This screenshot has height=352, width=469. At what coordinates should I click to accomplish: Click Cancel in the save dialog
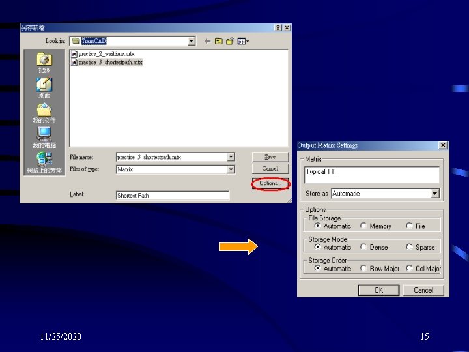coord(270,169)
